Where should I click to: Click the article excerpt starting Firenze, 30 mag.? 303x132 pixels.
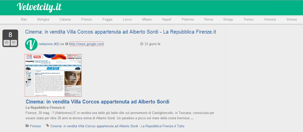tap(120, 115)
